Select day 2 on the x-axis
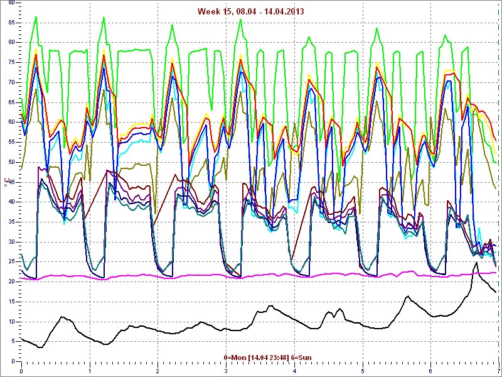 pos(158,371)
